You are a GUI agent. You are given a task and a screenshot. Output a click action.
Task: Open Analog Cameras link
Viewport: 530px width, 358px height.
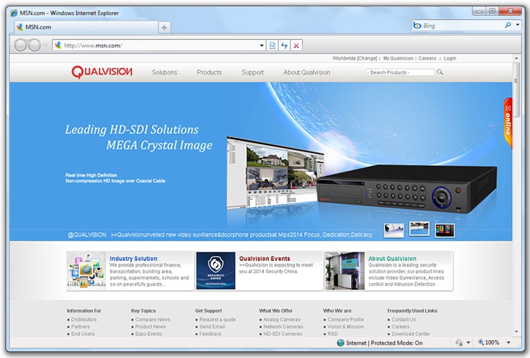pyautogui.click(x=282, y=319)
